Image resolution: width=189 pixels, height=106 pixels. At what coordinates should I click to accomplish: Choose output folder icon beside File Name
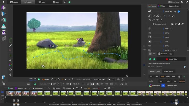185,67
